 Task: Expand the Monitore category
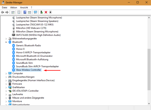pyautogui.click(x=6, y=102)
